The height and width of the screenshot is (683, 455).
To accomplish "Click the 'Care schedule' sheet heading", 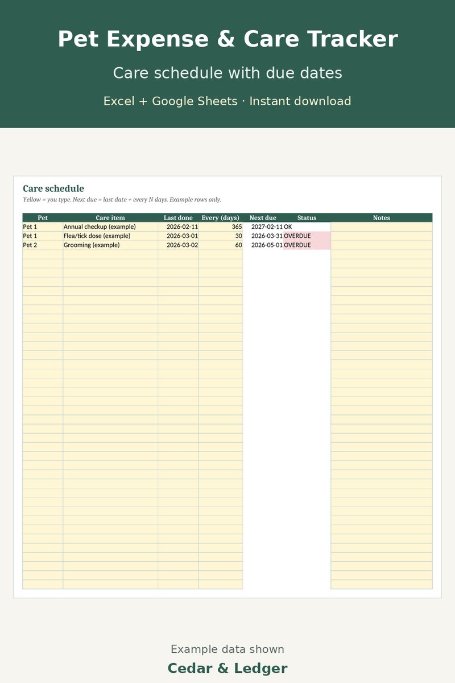I will pos(53,188).
